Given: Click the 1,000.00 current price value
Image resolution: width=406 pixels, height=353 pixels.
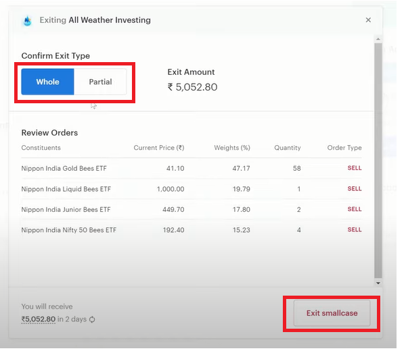Looking at the screenshot, I should pyautogui.click(x=171, y=189).
